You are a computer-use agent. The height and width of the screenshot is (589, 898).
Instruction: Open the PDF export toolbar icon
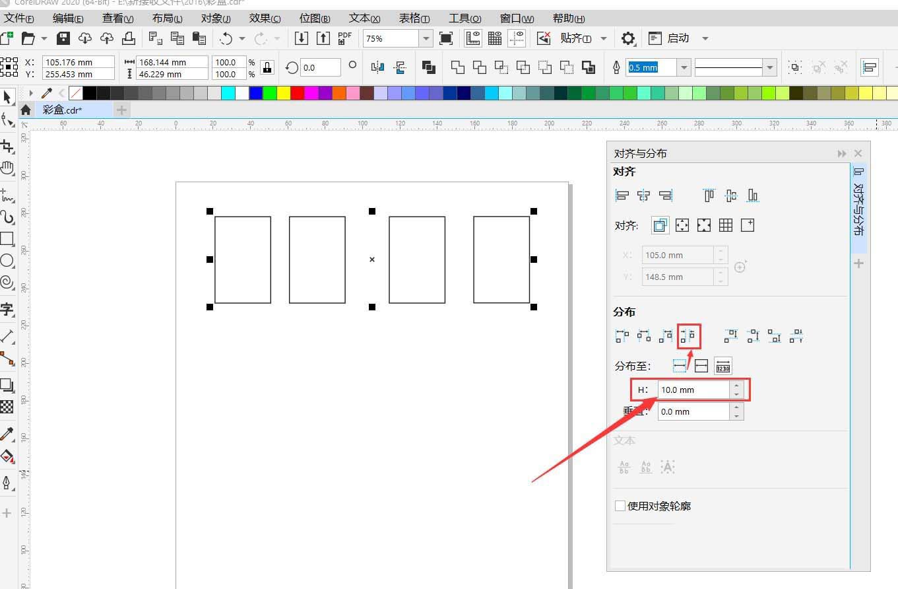[344, 38]
